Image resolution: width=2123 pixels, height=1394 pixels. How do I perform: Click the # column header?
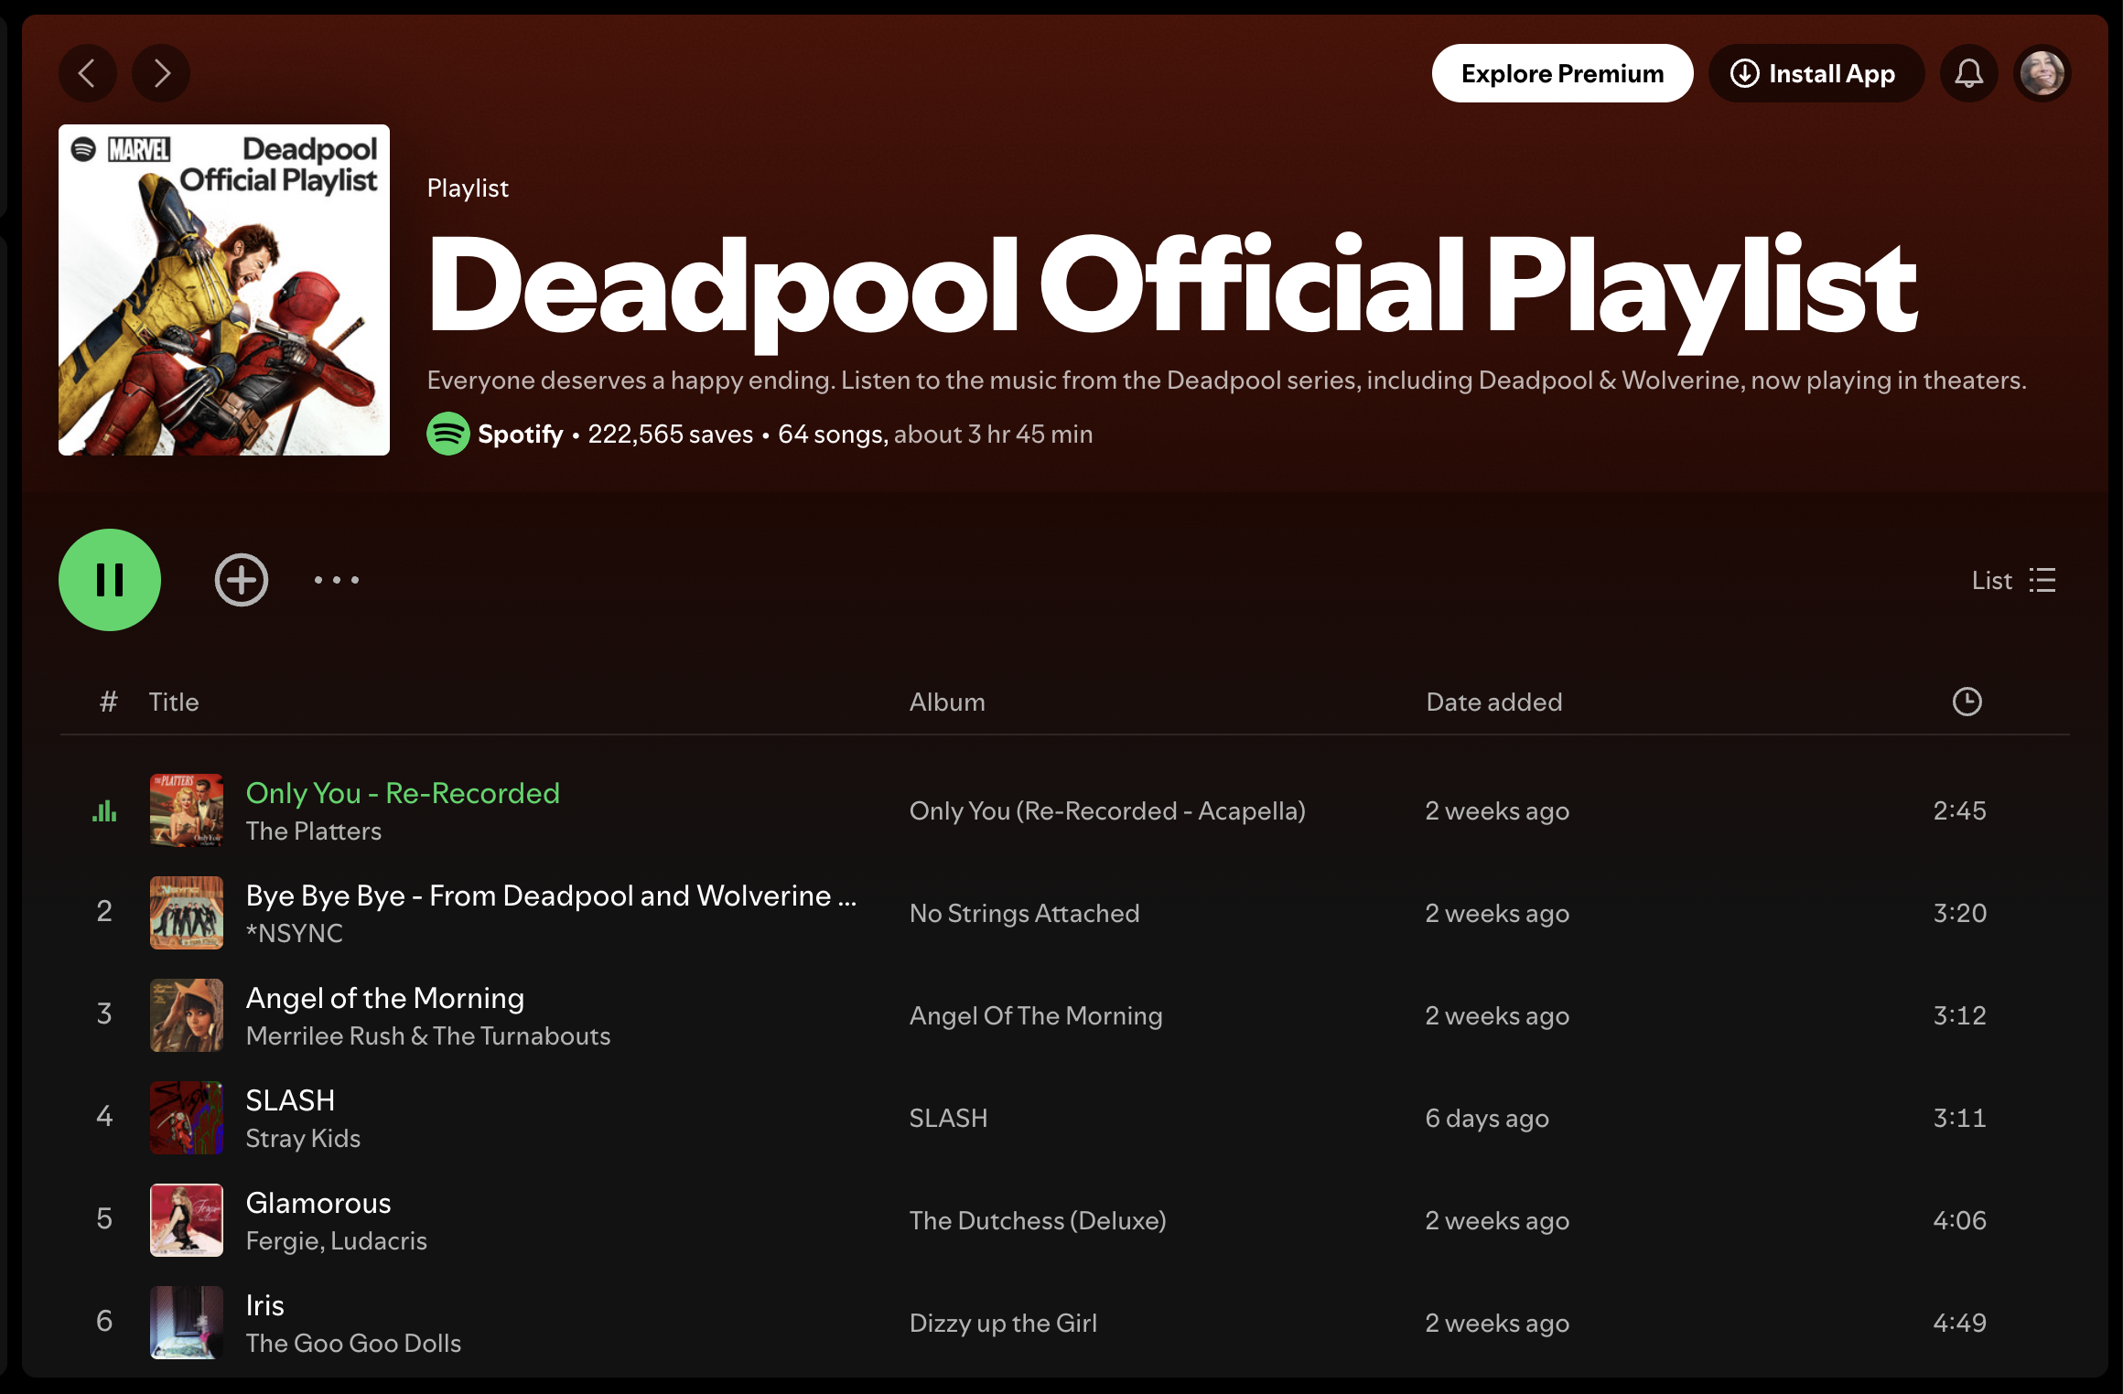(108, 702)
